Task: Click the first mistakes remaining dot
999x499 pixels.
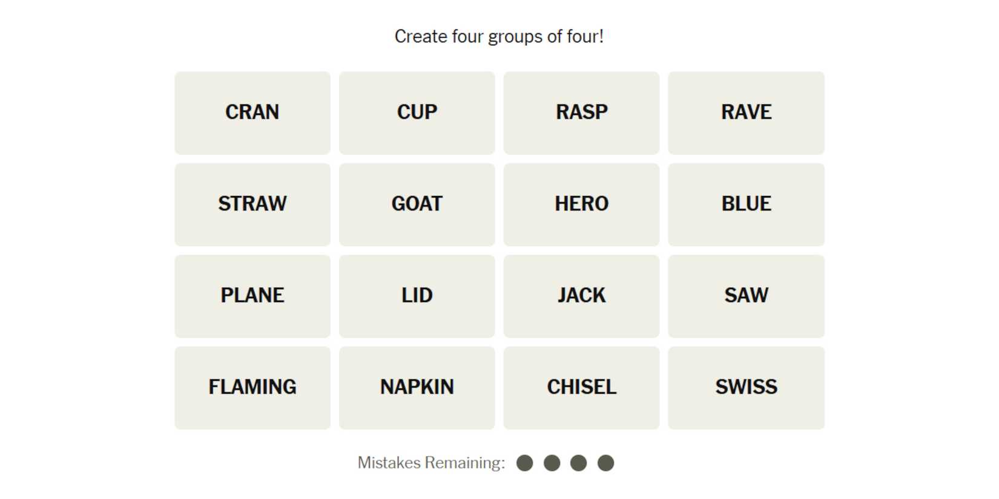Action: (525, 463)
